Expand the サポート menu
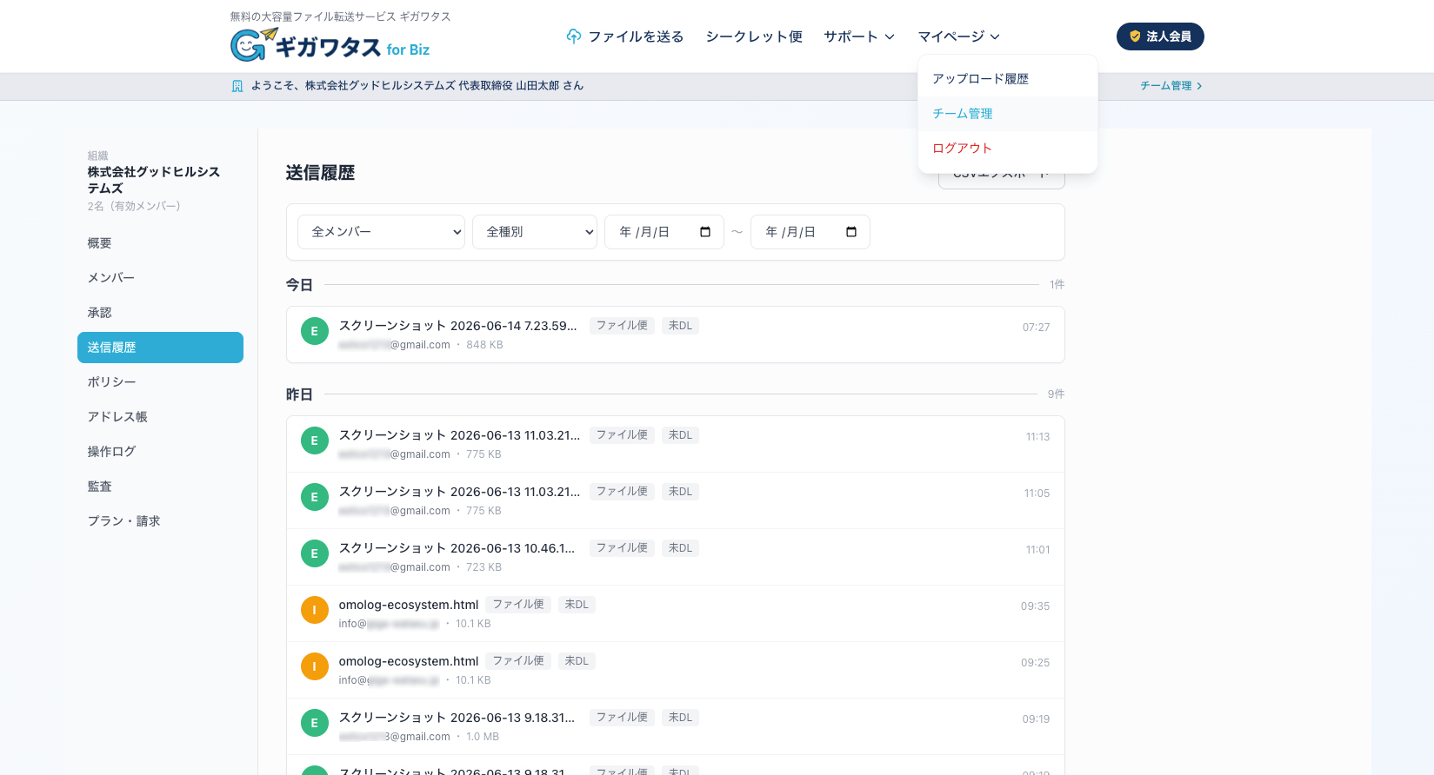1434x775 pixels. 859,36
